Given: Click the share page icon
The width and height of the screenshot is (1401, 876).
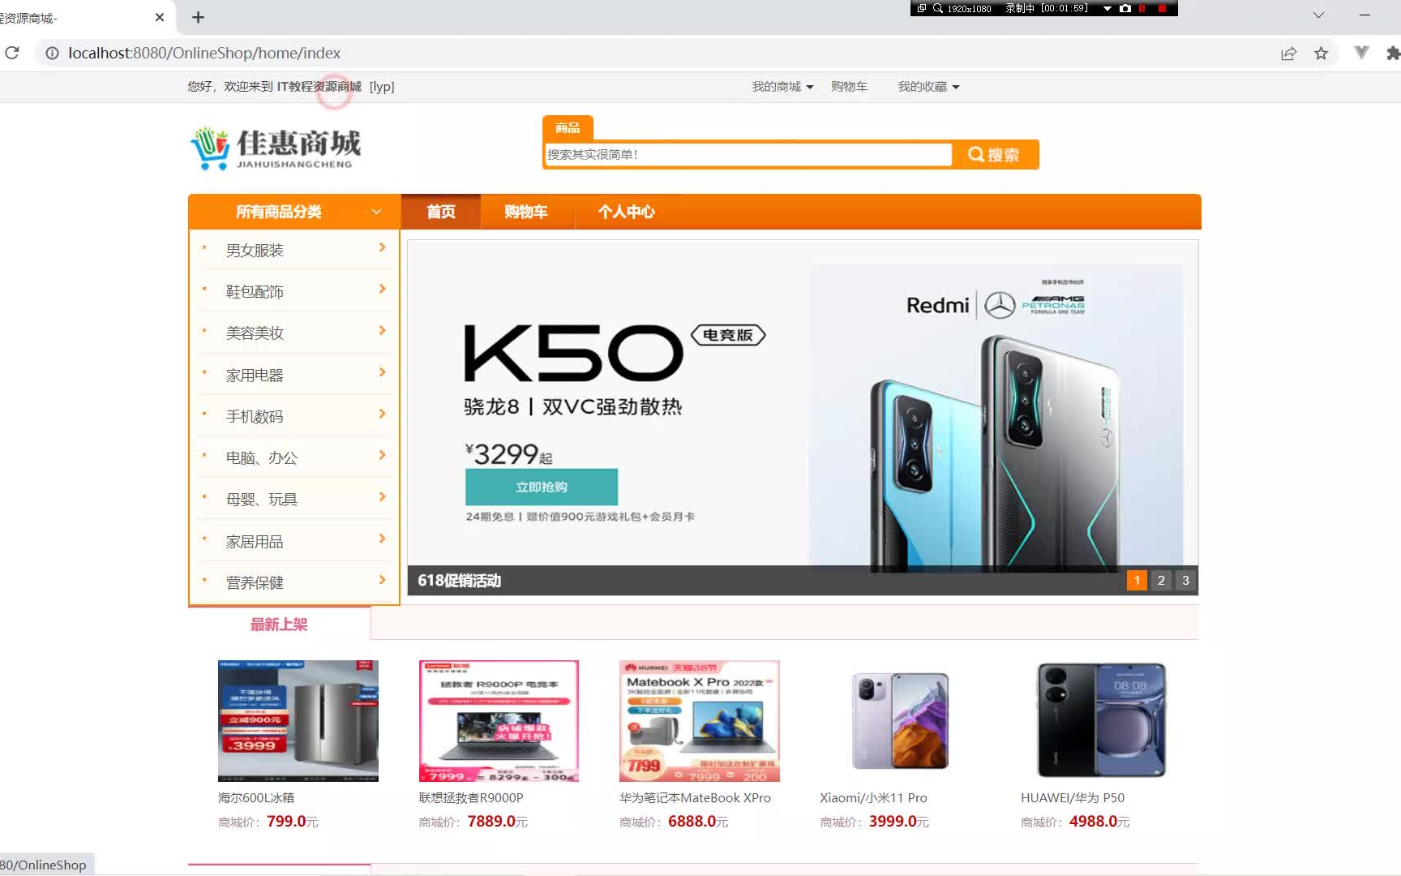Looking at the screenshot, I should (1288, 54).
